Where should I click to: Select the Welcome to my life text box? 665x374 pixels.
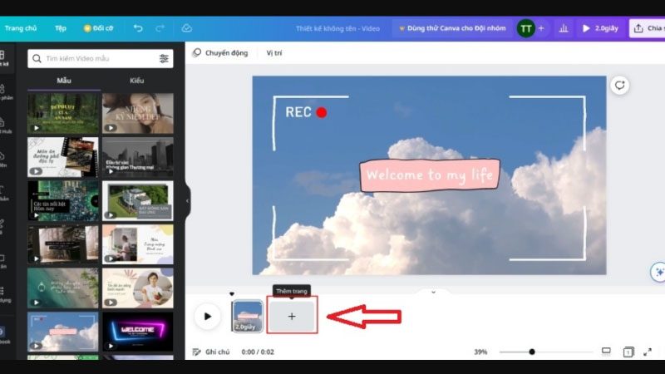pos(430,175)
